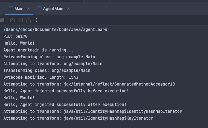Close the Main run tab
Image resolution: width=208 pixels, height=128 pixels.
tap(28, 9)
